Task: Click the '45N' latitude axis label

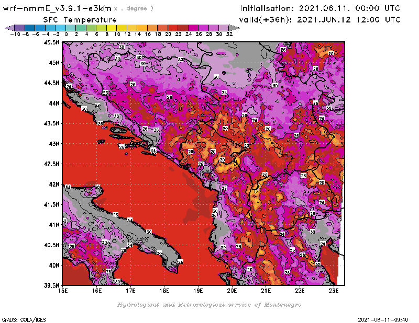Action: coord(54,63)
